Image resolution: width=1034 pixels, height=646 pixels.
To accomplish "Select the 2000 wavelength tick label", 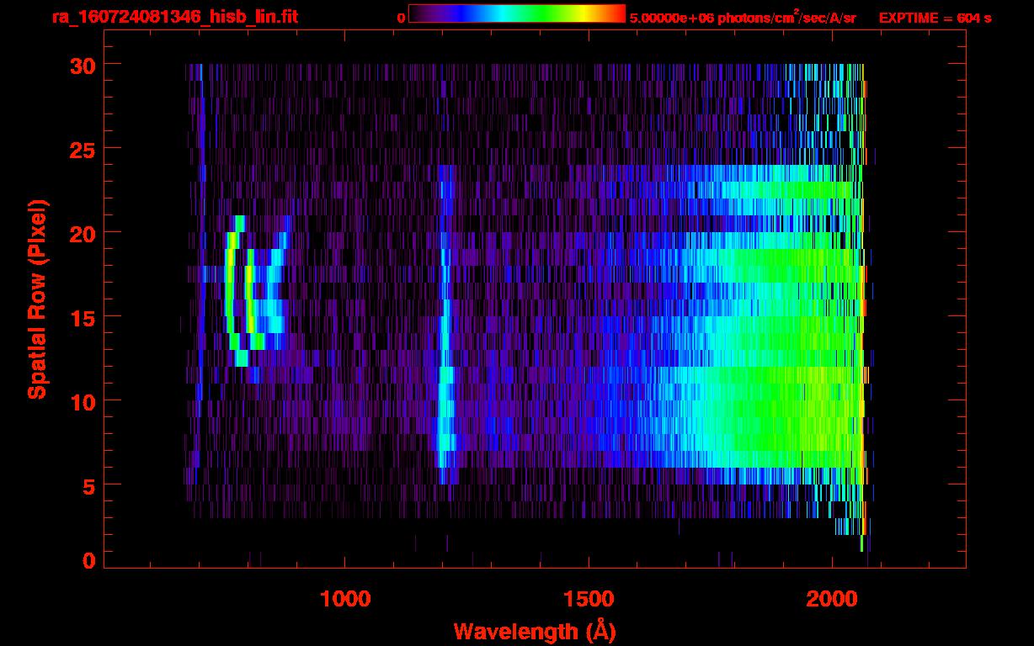I will [x=833, y=599].
